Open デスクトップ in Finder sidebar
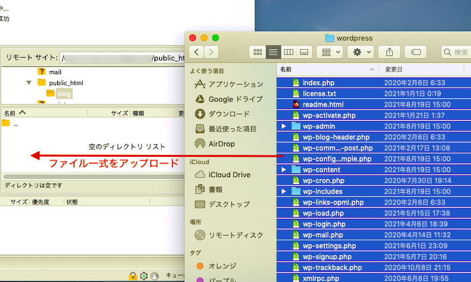 pyautogui.click(x=222, y=204)
